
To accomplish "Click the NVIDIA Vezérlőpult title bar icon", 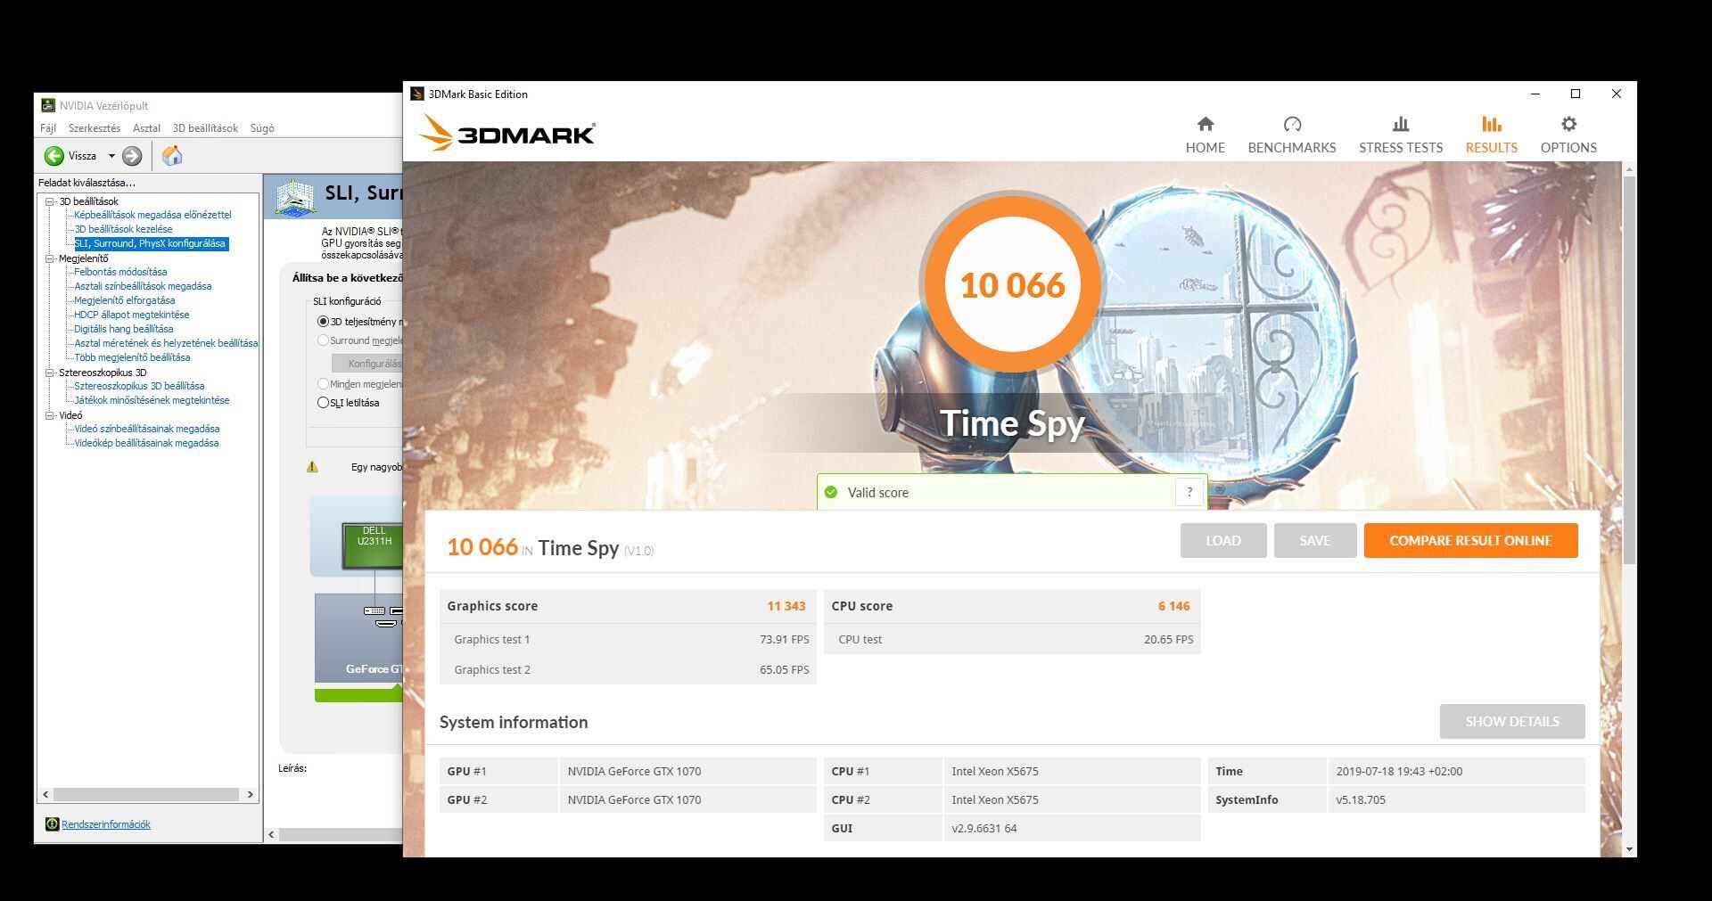I will pos(48,105).
